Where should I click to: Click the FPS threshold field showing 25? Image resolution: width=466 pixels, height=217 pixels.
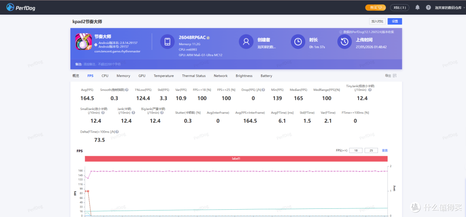(371, 150)
